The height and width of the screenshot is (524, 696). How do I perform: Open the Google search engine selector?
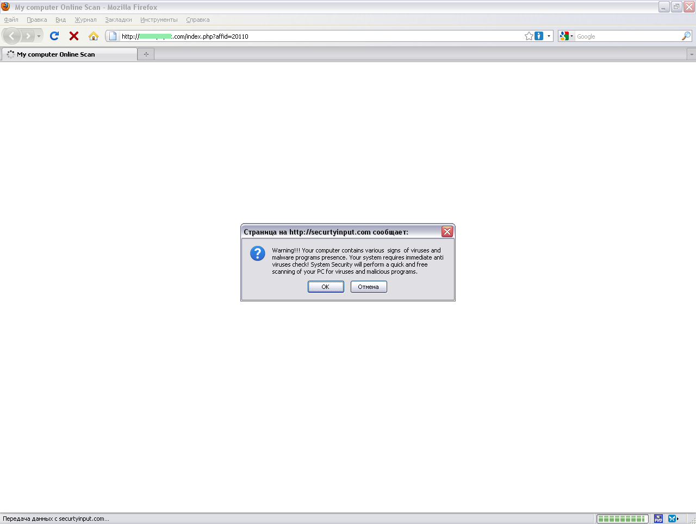566,36
